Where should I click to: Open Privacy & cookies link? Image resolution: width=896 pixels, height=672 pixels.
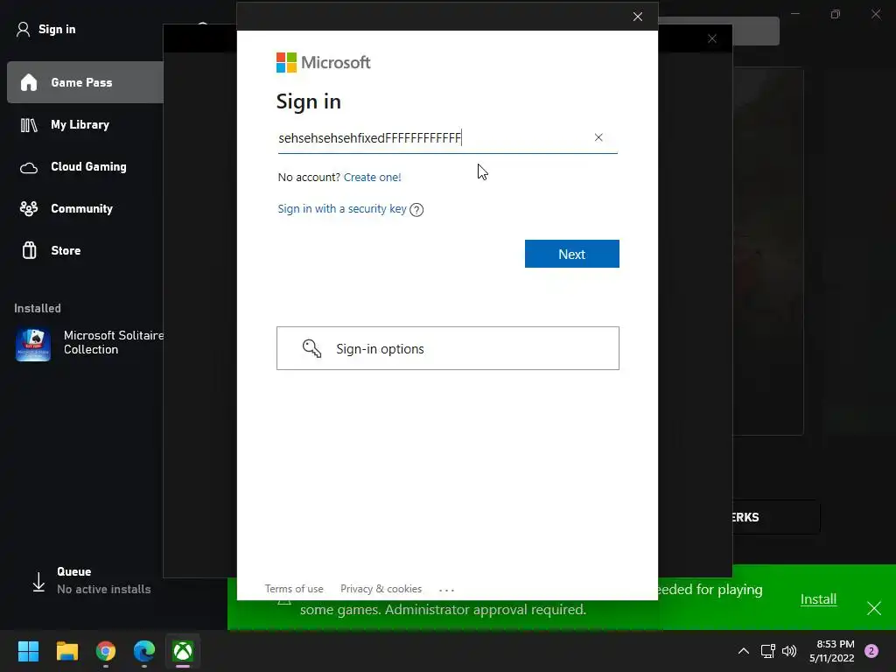(x=381, y=589)
